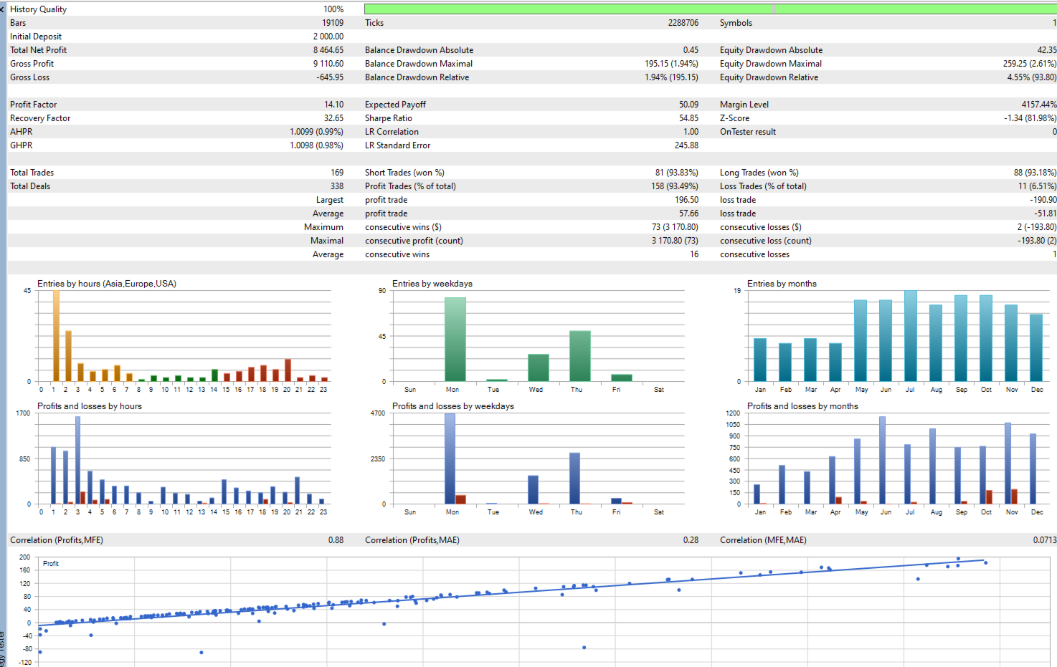Click the average loss trade value -51.81
1057x667 pixels.
pyautogui.click(x=1046, y=213)
